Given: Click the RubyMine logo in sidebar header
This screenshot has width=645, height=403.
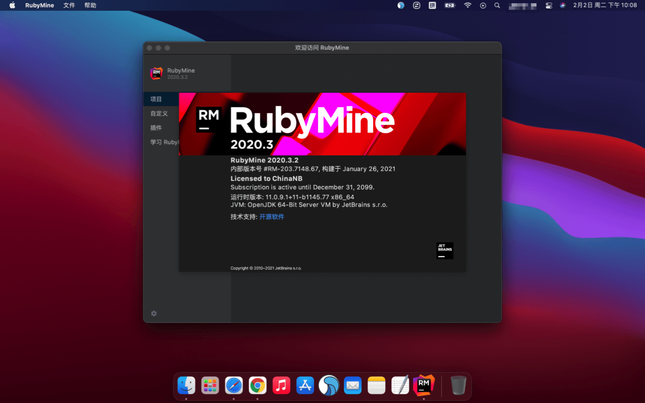Looking at the screenshot, I should 156,73.
